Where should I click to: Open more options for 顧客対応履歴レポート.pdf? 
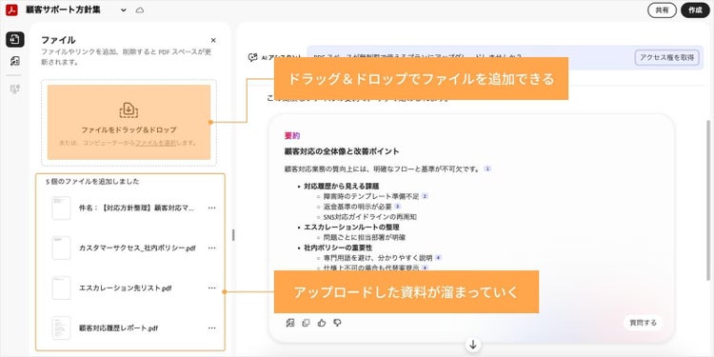pos(211,327)
